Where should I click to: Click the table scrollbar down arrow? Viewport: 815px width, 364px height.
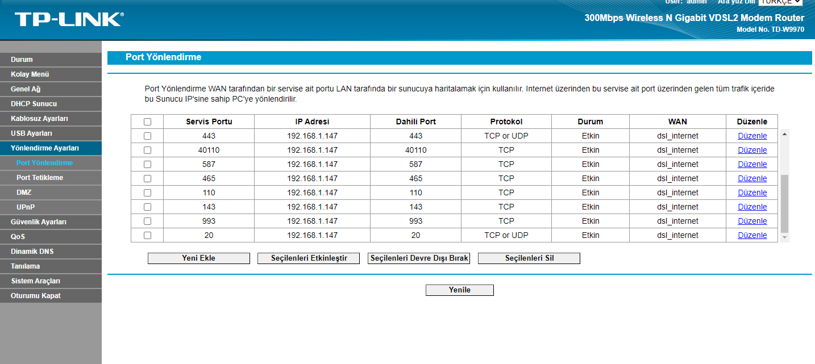[x=785, y=237]
